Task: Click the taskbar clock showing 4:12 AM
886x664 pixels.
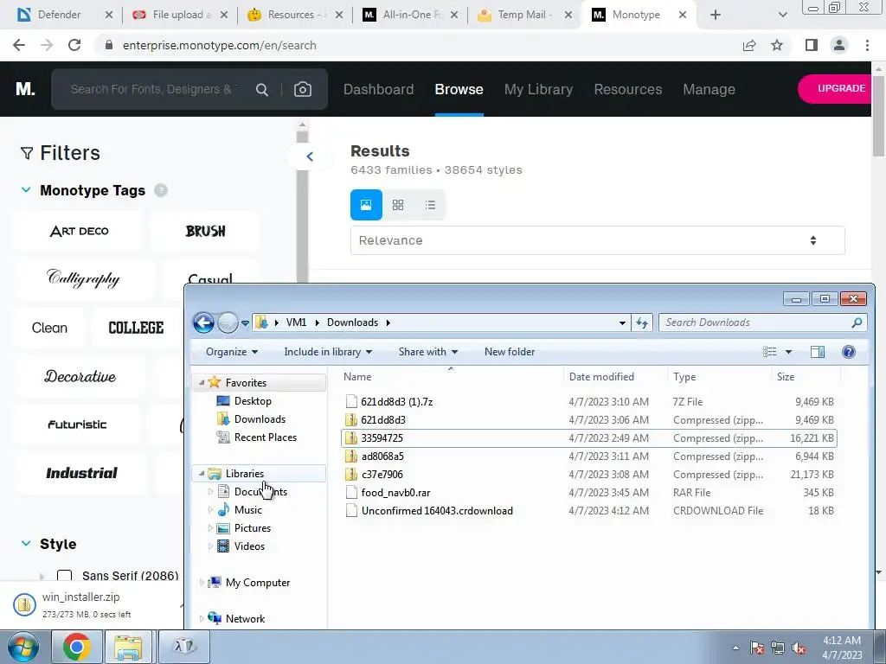Action: [842, 648]
